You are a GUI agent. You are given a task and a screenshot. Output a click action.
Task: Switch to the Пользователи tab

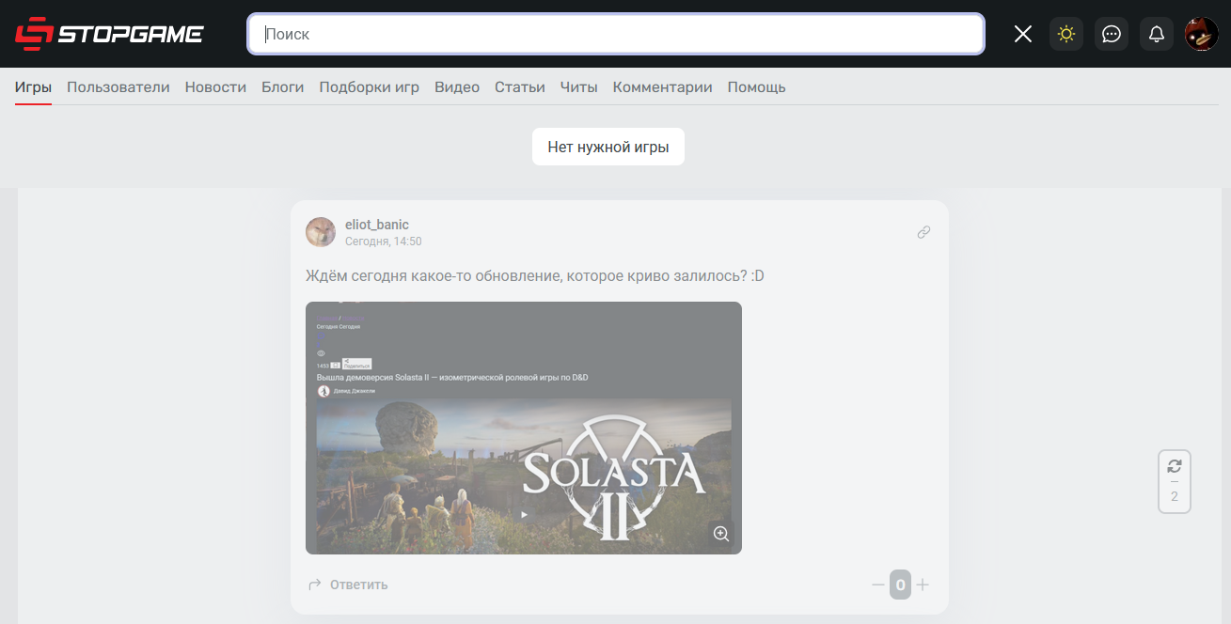pyautogui.click(x=118, y=87)
